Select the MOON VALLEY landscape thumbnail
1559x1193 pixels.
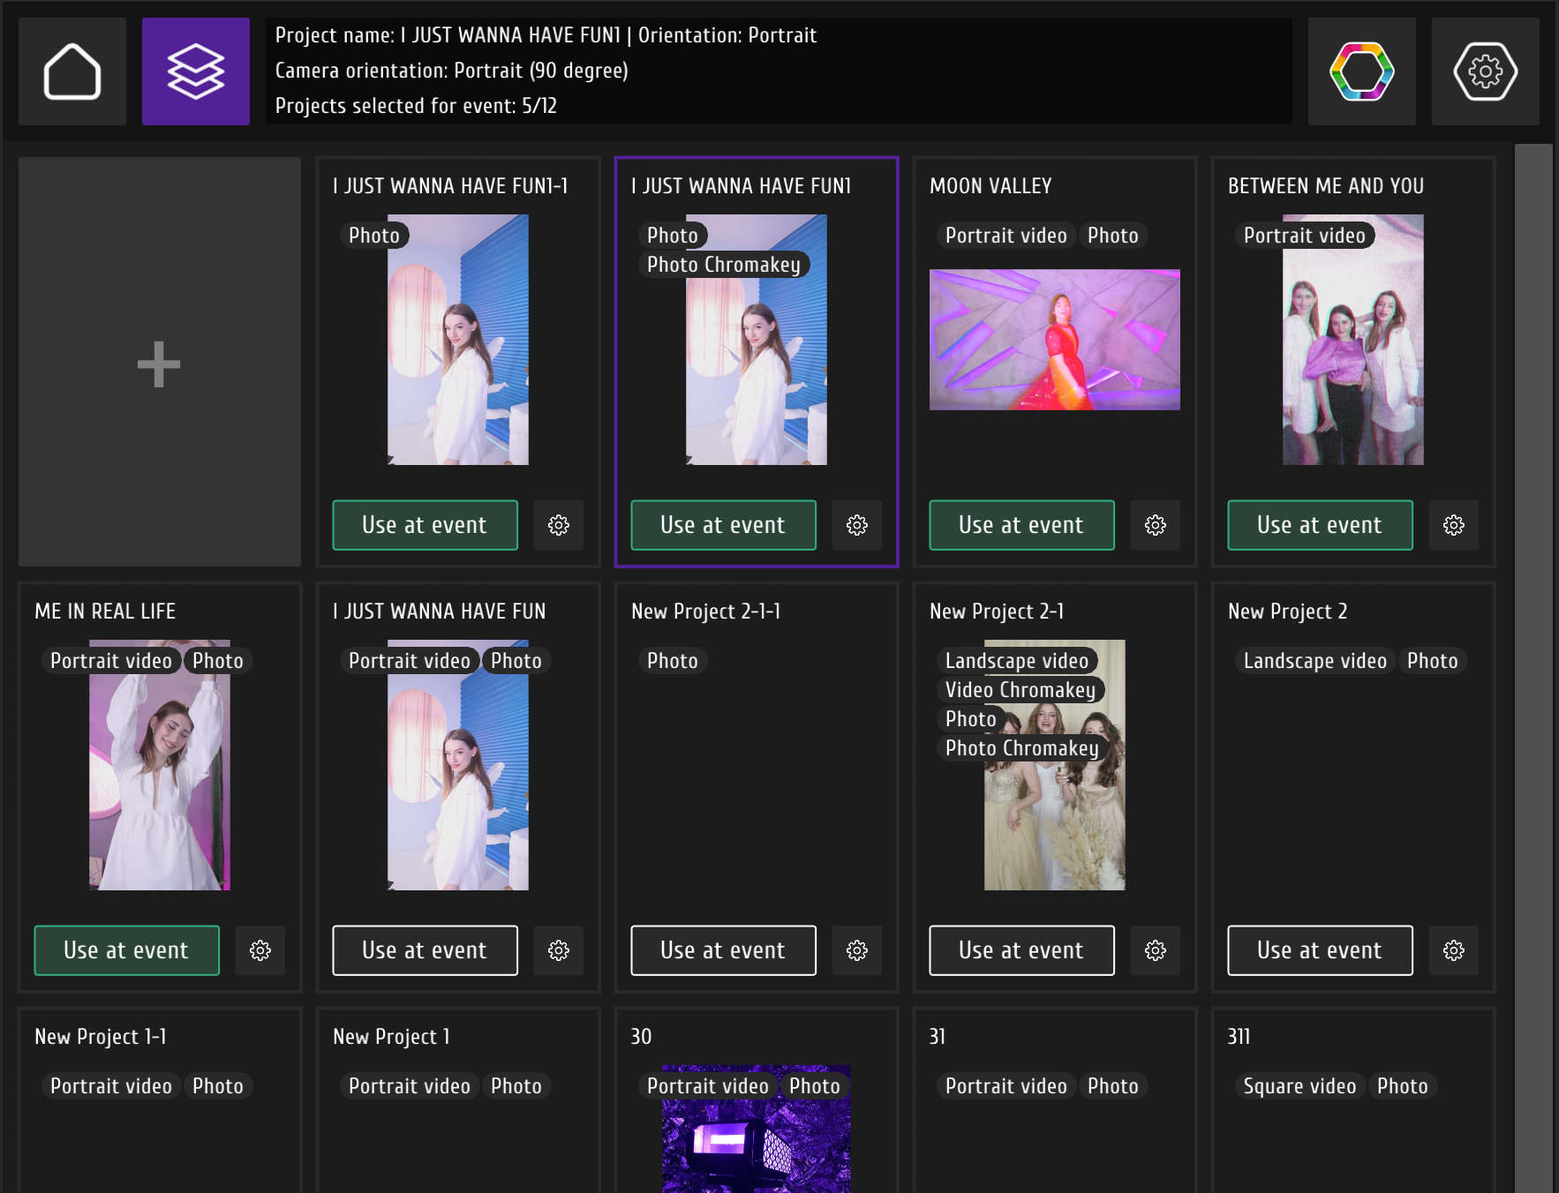tap(1055, 340)
